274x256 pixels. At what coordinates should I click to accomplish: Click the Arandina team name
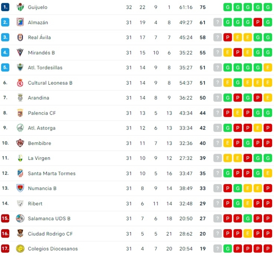coord(38,98)
